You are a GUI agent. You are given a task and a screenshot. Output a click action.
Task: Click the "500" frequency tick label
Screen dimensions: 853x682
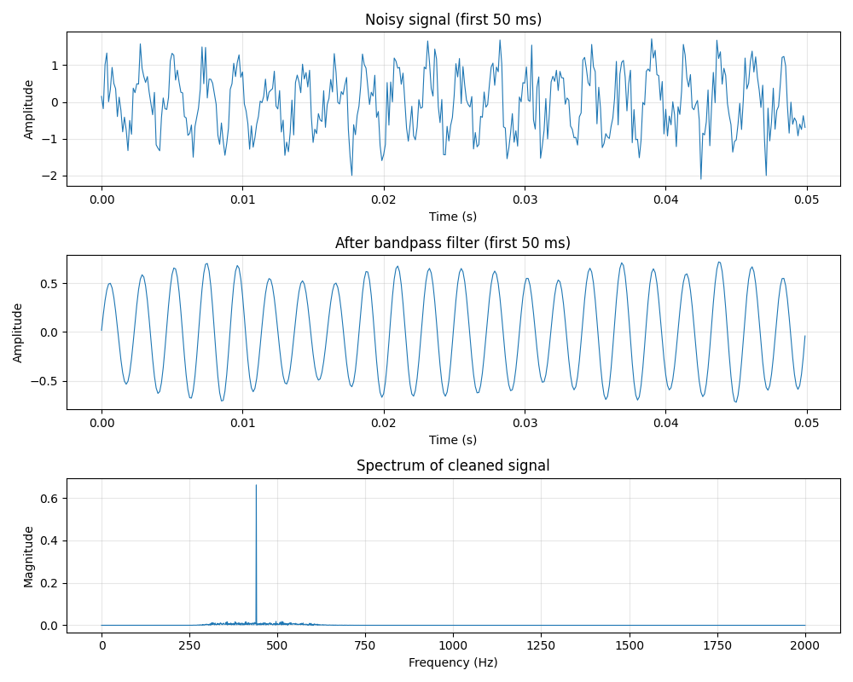[x=277, y=645]
